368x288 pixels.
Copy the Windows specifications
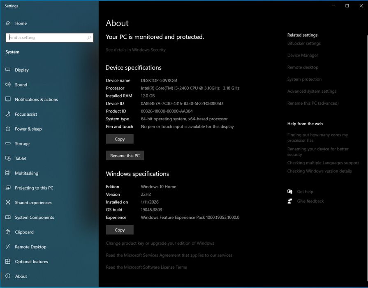click(120, 230)
